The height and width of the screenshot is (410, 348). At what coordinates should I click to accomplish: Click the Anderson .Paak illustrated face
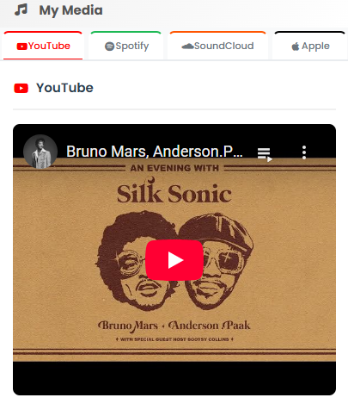[x=217, y=261]
